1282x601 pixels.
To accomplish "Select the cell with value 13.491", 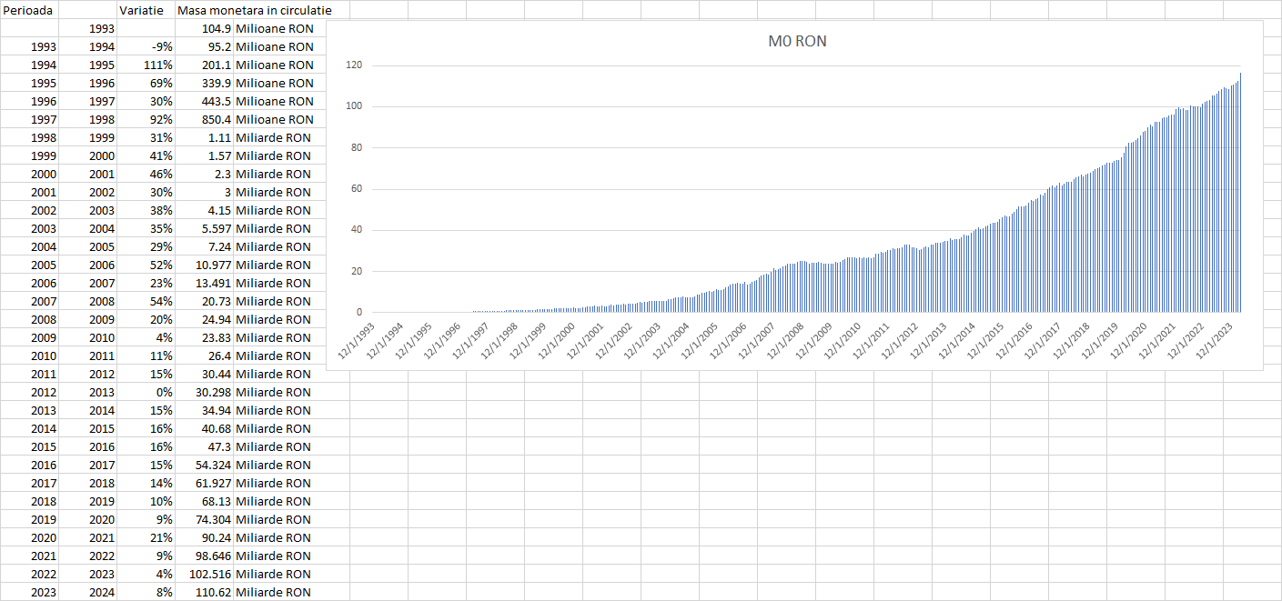I will (x=204, y=283).
